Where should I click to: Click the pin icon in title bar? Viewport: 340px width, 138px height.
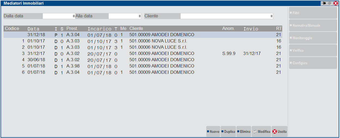click(324, 3)
